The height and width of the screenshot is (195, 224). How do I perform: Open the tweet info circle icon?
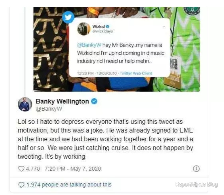196,169
